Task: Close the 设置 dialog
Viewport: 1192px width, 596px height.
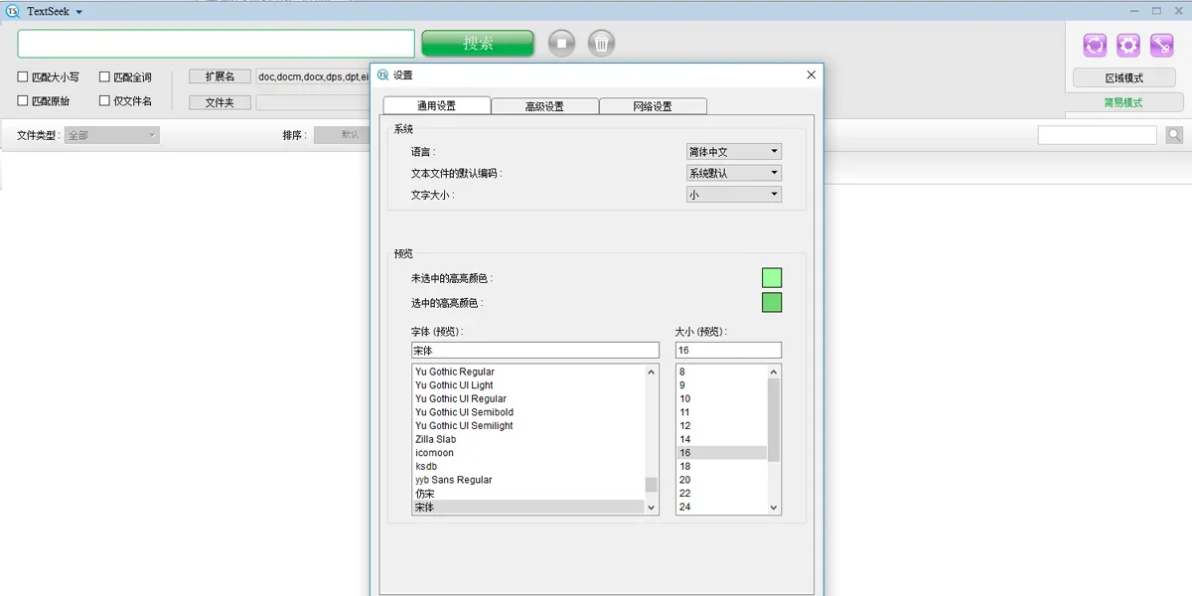Action: [811, 74]
